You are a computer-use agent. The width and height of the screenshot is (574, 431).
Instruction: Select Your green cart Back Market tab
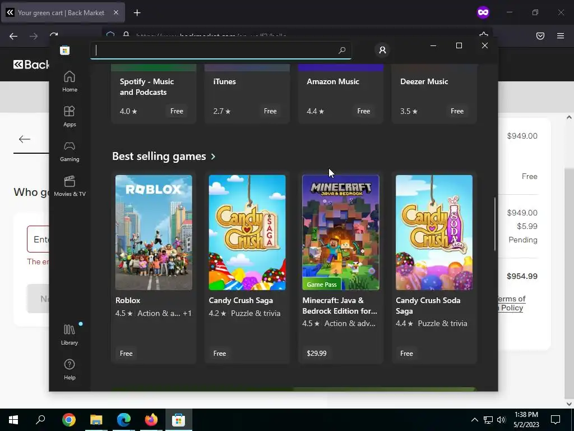[63, 12]
